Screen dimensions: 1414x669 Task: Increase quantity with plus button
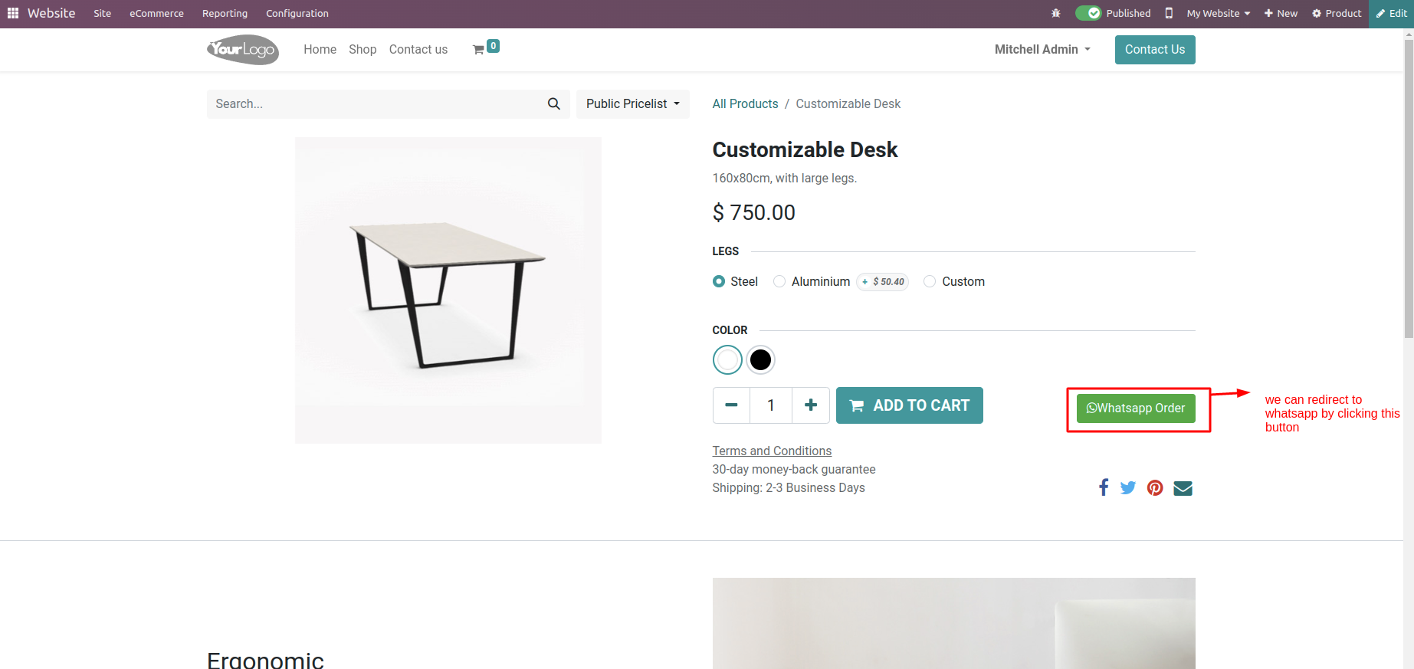pos(811,405)
